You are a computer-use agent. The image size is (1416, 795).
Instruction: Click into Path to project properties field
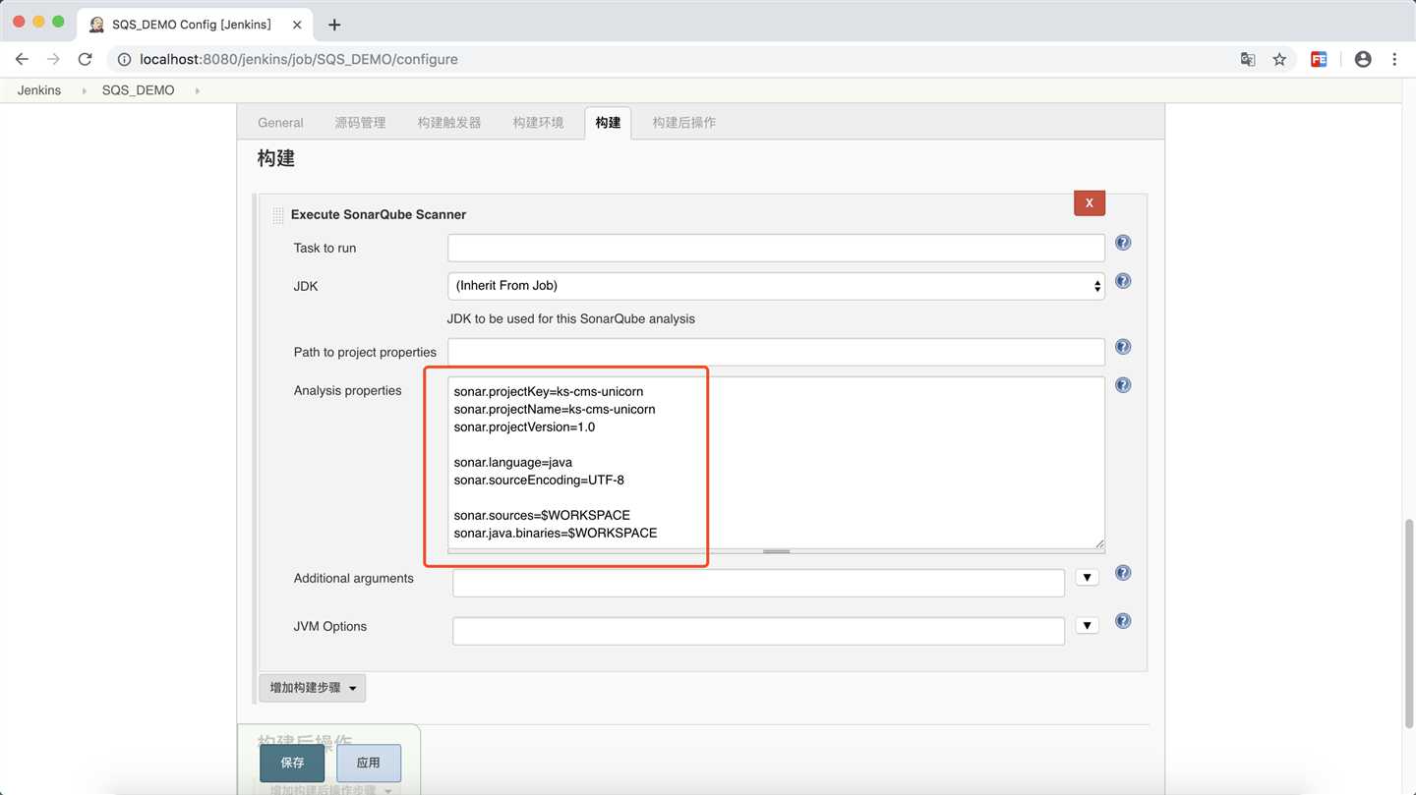776,352
